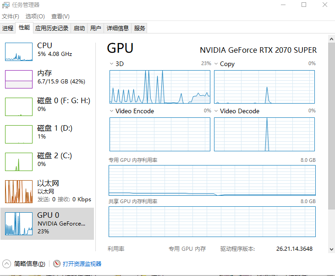This screenshot has height=276, width=335.
Task: Click driver version 26.21.14.3648
Action: (x=294, y=249)
